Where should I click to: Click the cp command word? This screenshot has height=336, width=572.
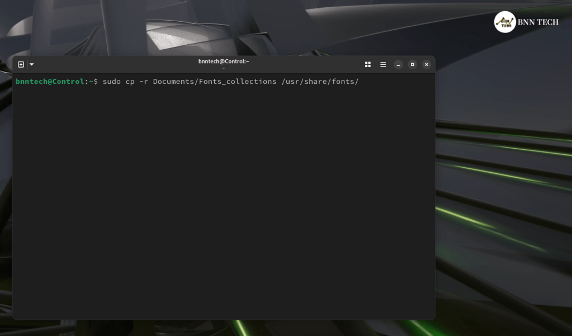click(130, 82)
